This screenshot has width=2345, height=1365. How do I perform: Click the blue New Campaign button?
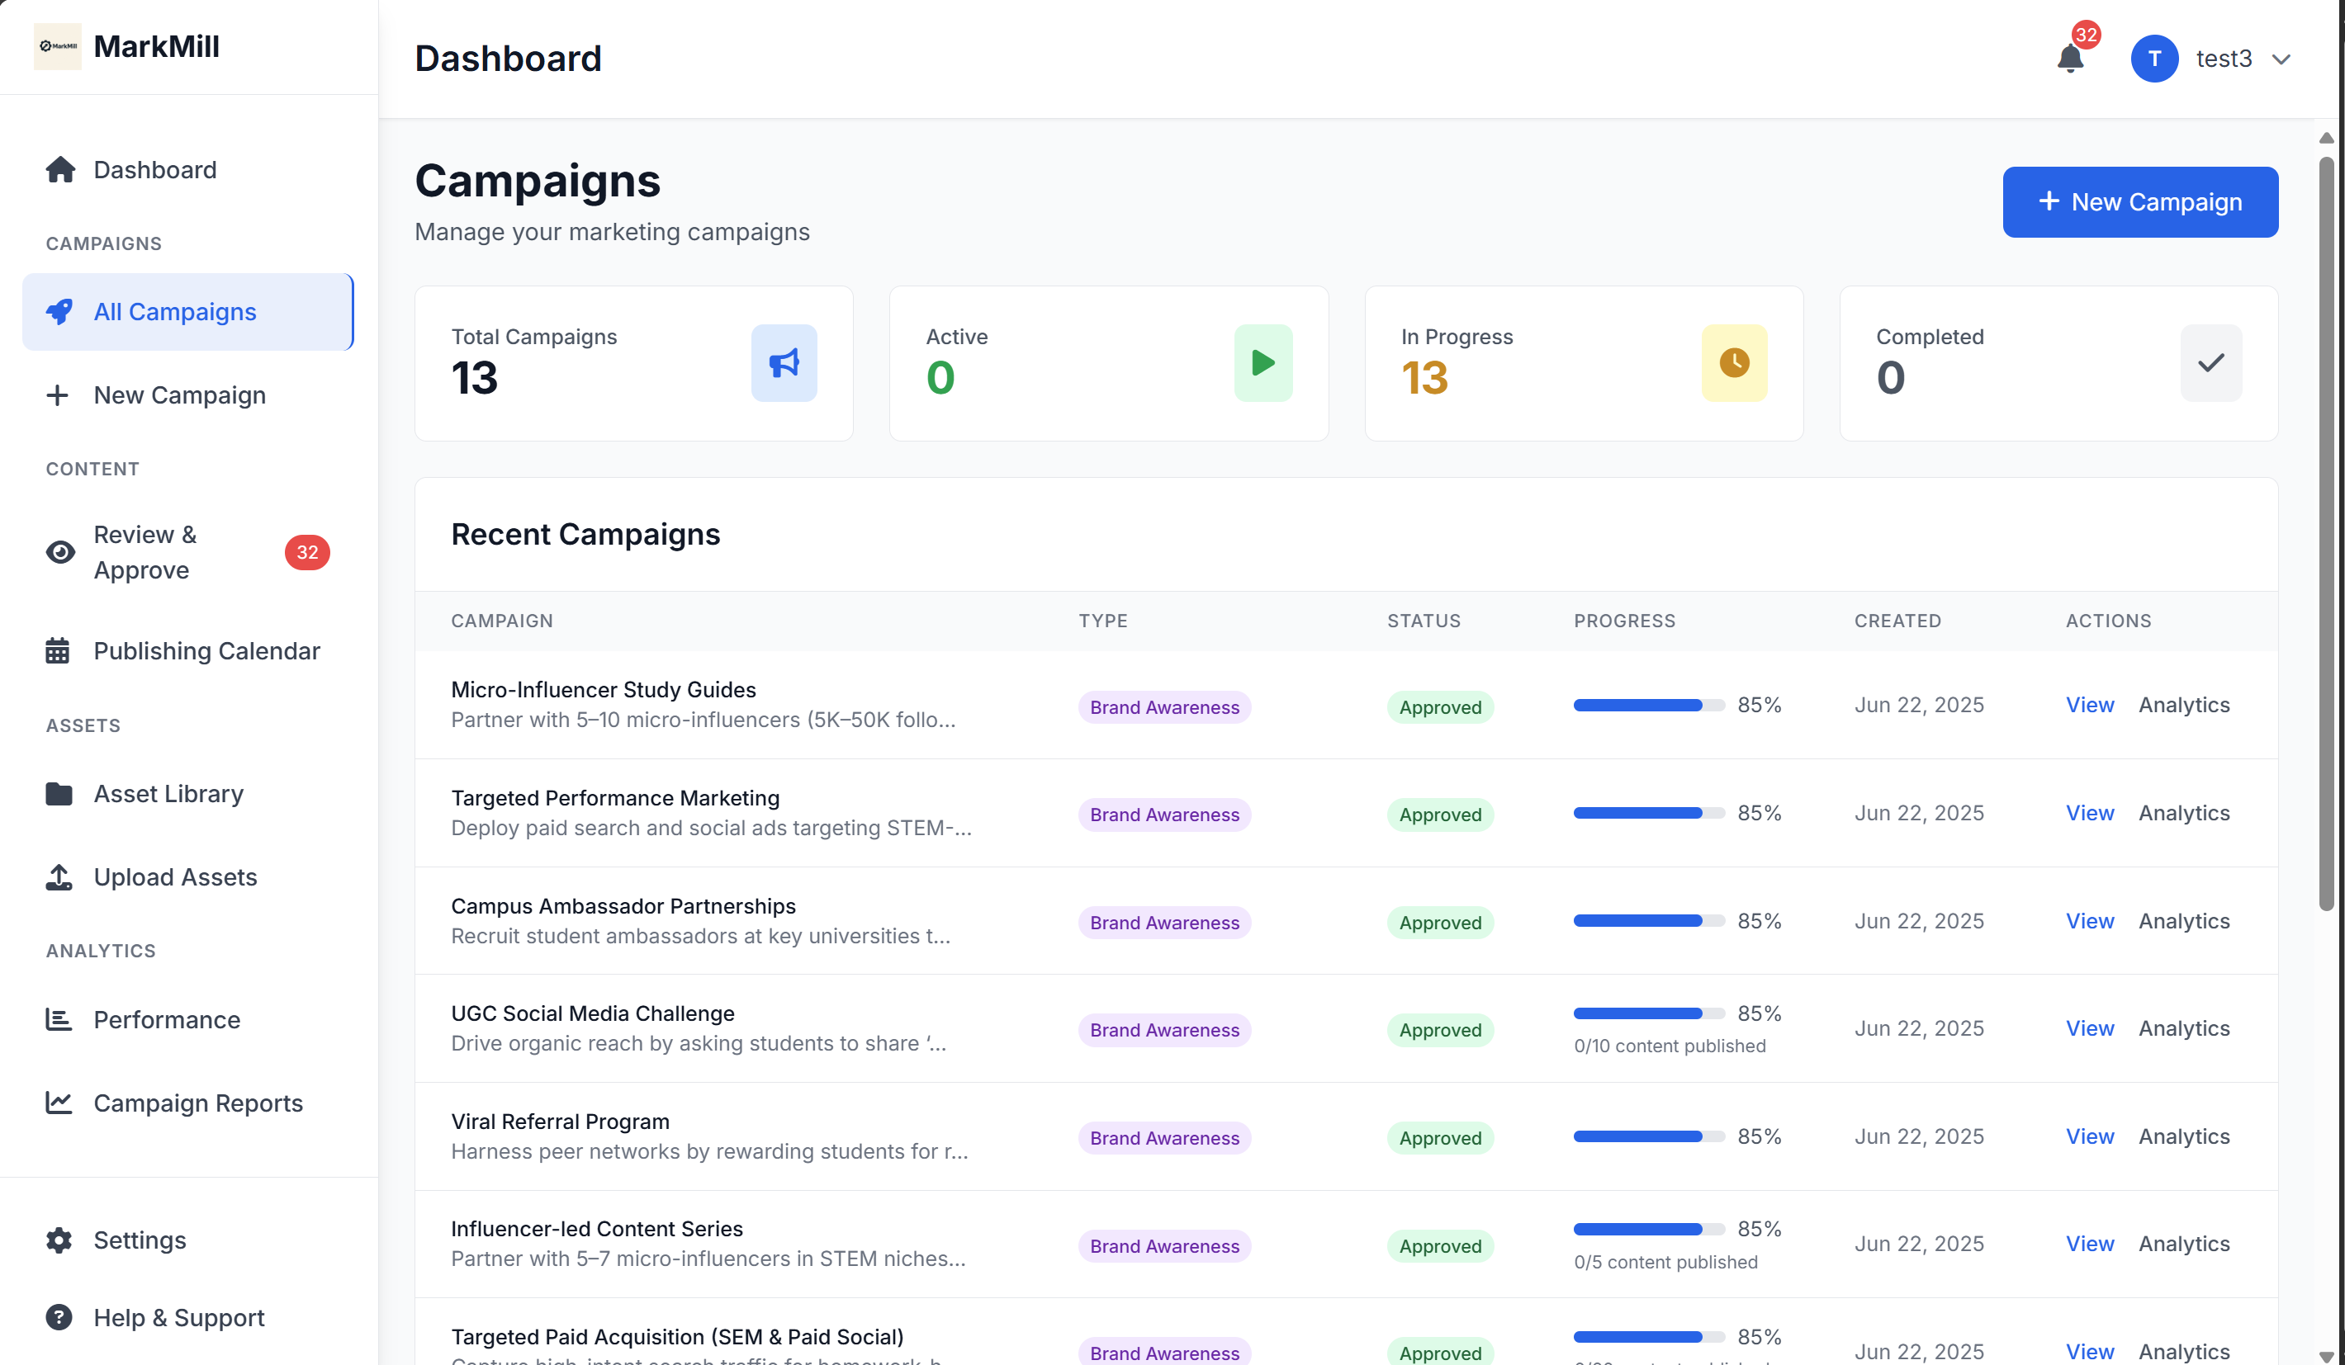click(2139, 201)
